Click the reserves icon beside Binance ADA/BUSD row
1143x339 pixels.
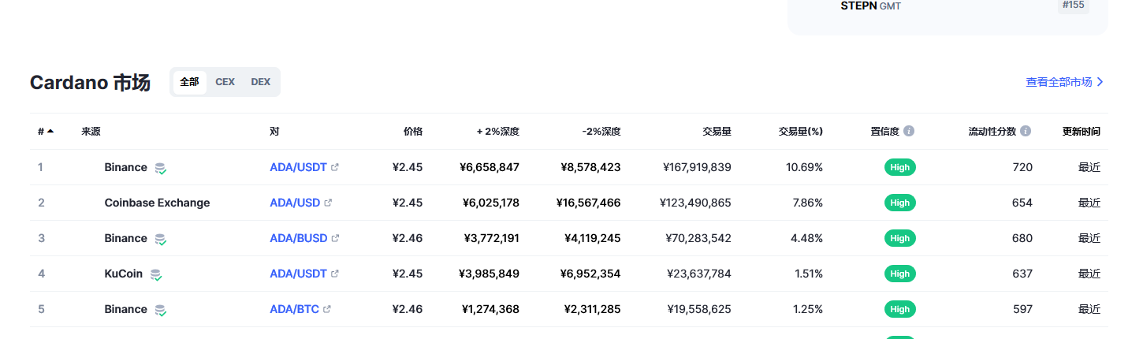tap(161, 239)
